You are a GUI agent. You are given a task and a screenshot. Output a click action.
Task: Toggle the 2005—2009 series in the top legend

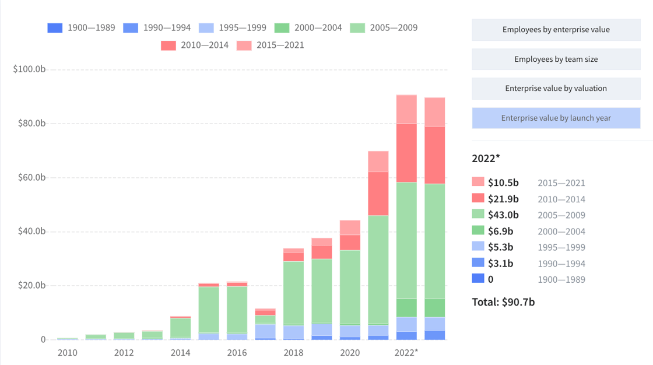click(384, 28)
